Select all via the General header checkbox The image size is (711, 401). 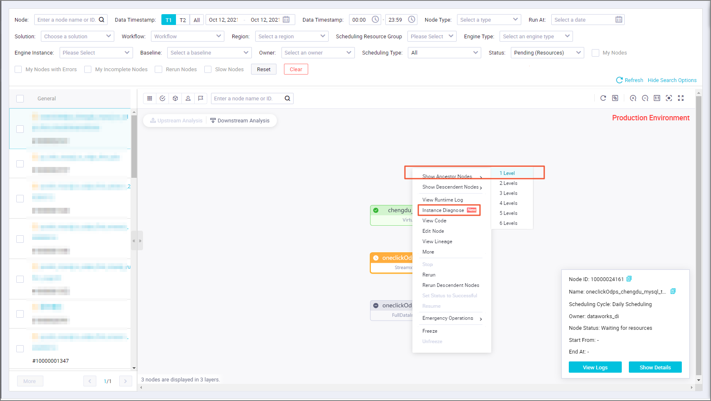tap(20, 99)
